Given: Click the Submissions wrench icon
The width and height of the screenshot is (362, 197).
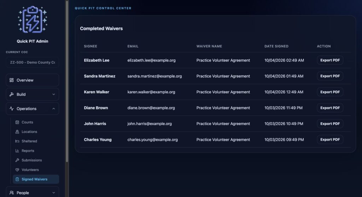Looking at the screenshot, I should 17,160.
